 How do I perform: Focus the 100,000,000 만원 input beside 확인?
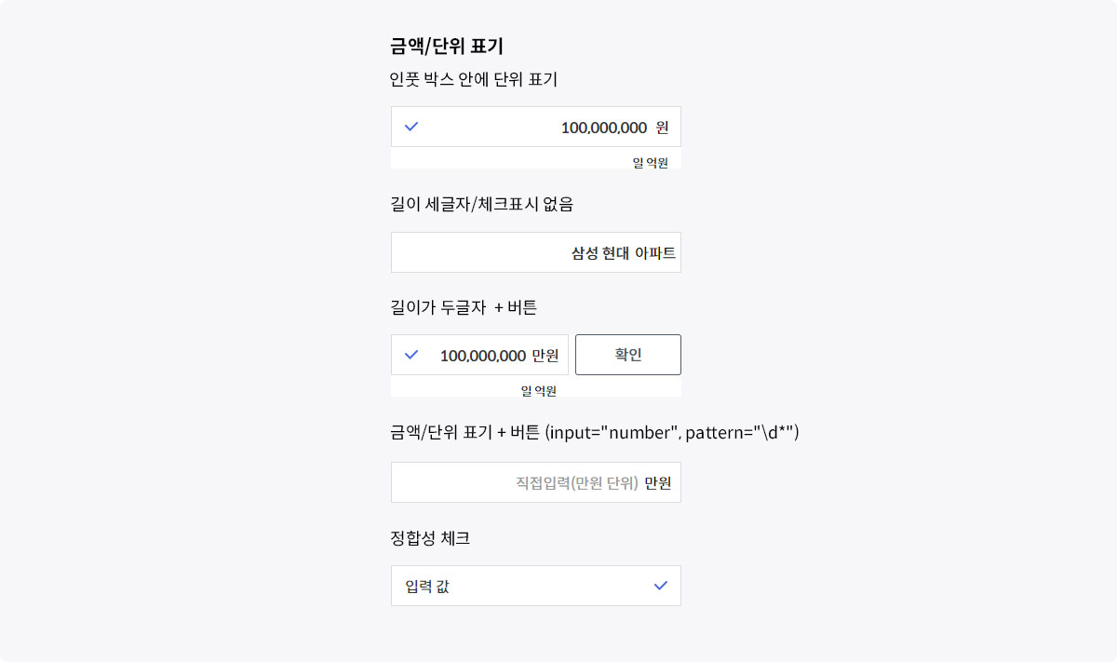tap(479, 355)
